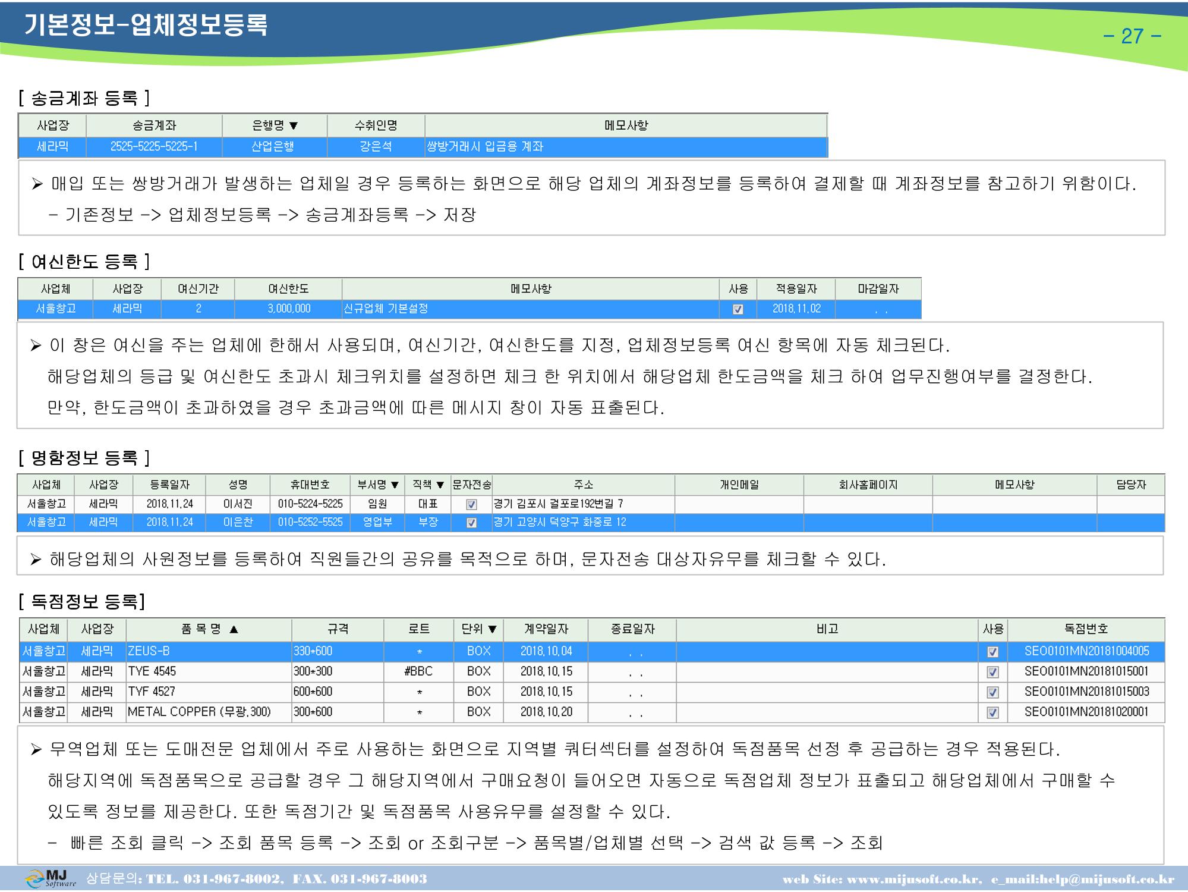Select the METAL COPPER (무광.300) item cell
Viewport: 1188px width, 892px height.
209,712
